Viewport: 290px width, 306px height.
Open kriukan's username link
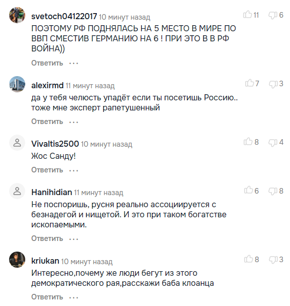[x=45, y=261]
